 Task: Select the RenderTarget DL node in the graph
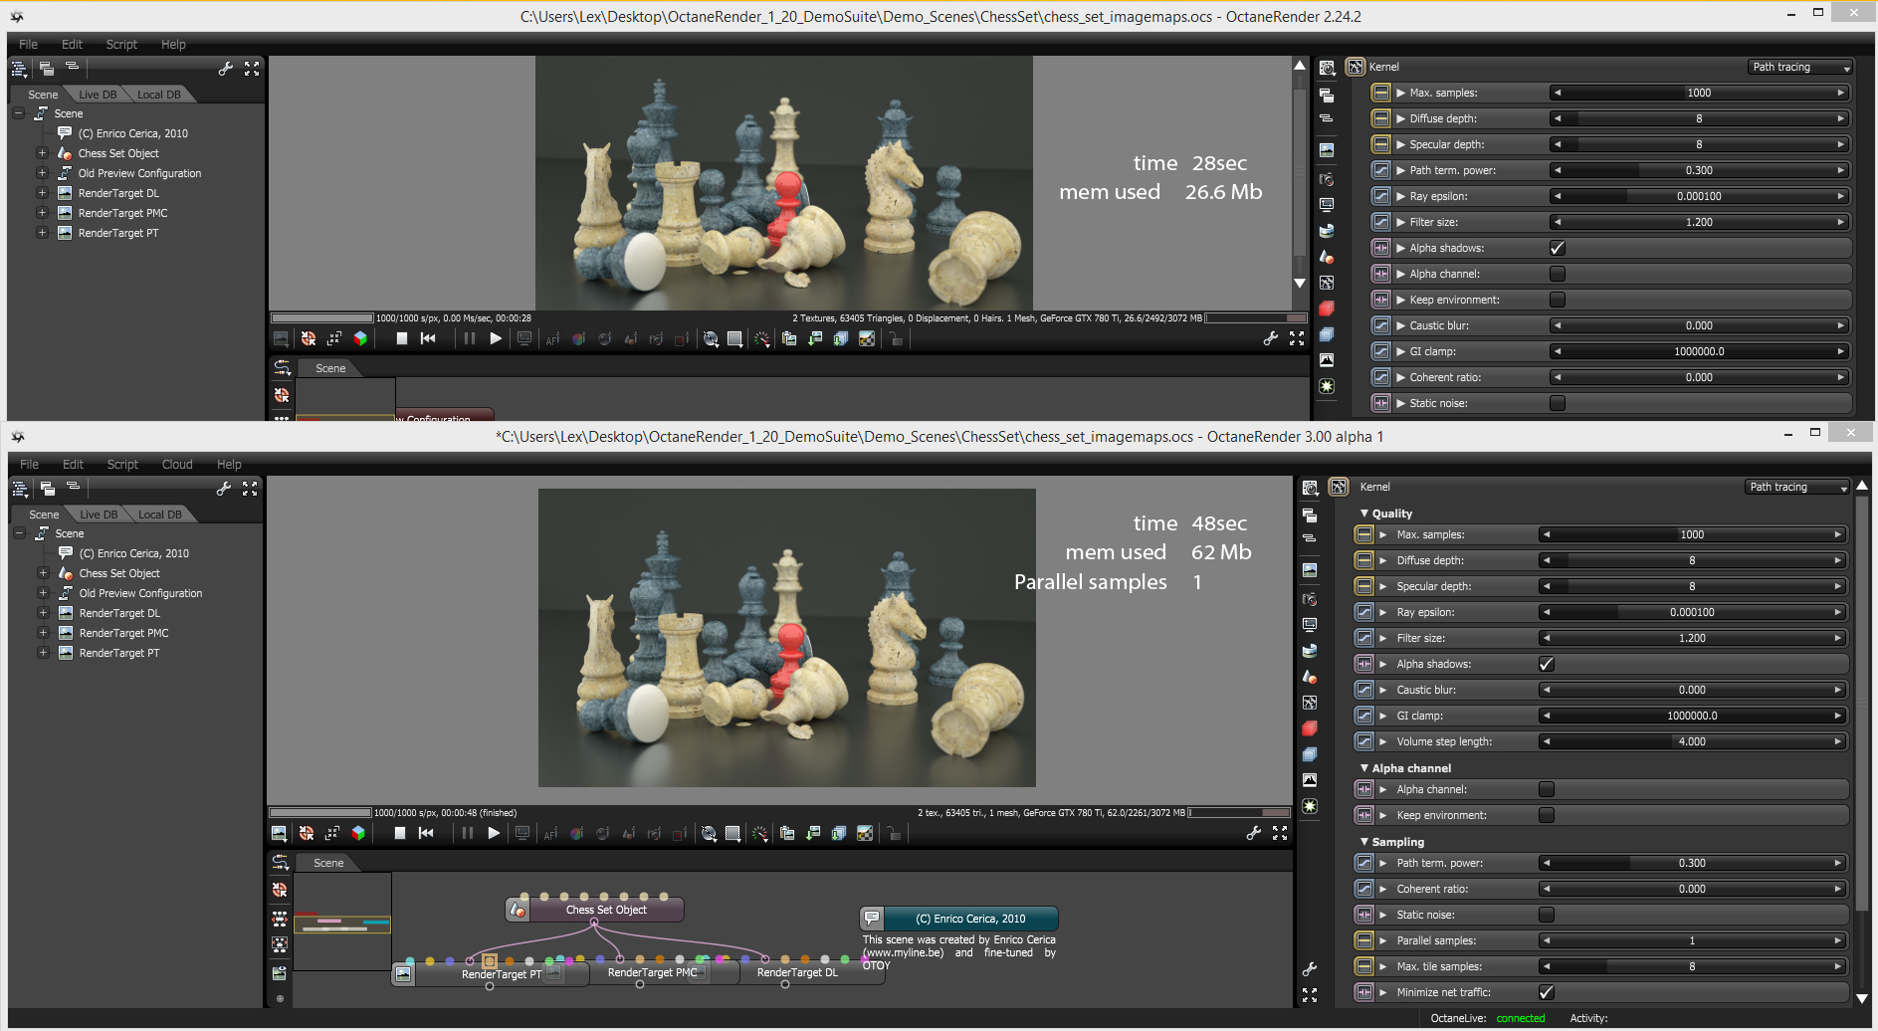pos(797,973)
